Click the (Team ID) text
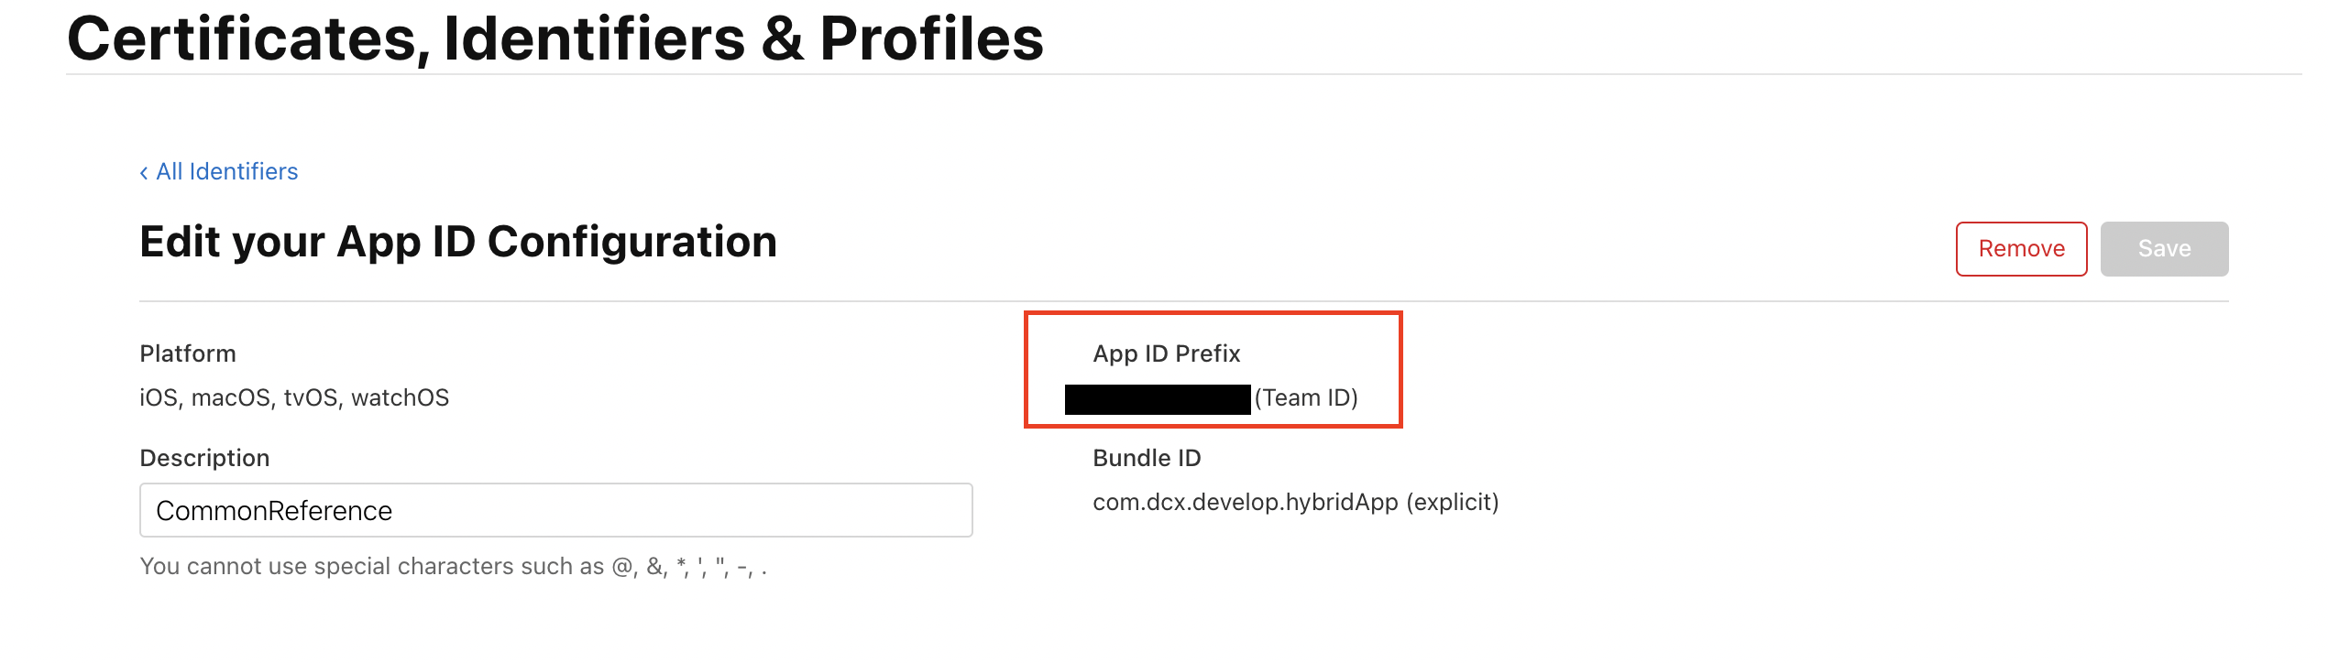 (x=1305, y=398)
